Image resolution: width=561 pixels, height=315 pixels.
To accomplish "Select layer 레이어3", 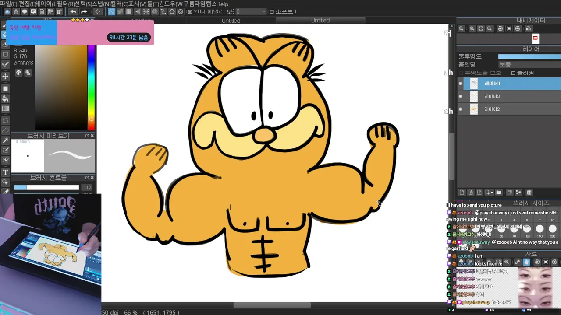I will click(x=509, y=96).
